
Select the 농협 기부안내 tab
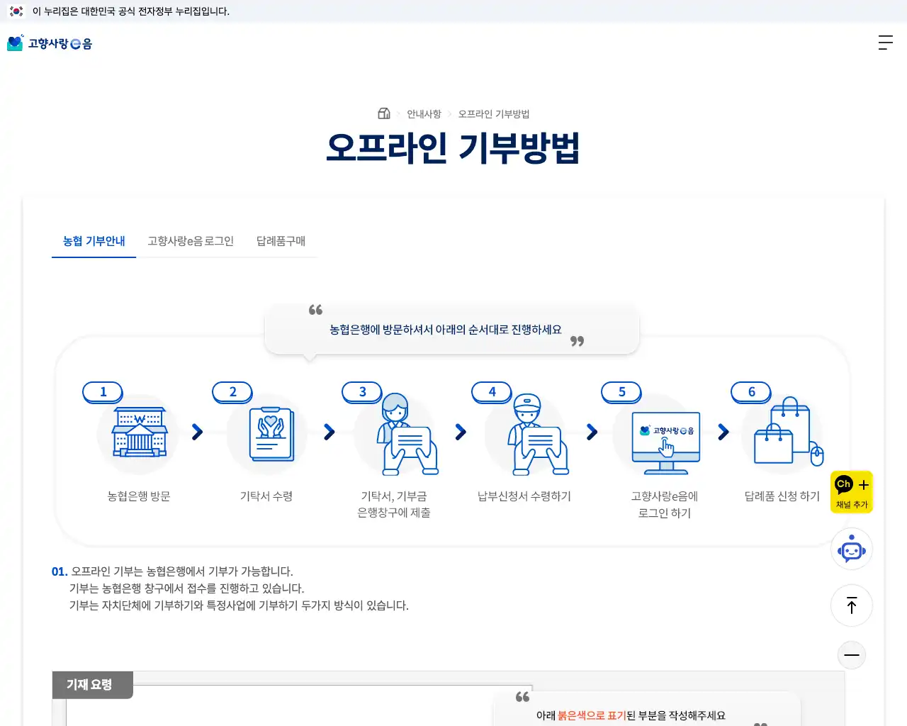tap(94, 241)
